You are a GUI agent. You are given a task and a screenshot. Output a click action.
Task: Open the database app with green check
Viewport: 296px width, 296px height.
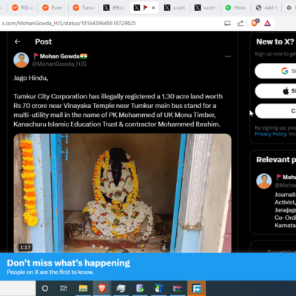[140, 288]
